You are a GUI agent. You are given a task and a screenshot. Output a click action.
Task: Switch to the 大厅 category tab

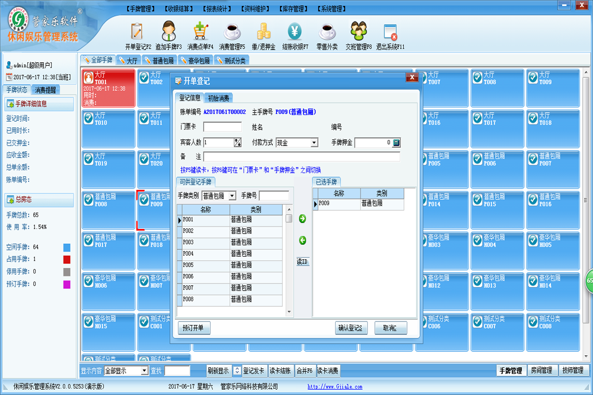pos(129,60)
